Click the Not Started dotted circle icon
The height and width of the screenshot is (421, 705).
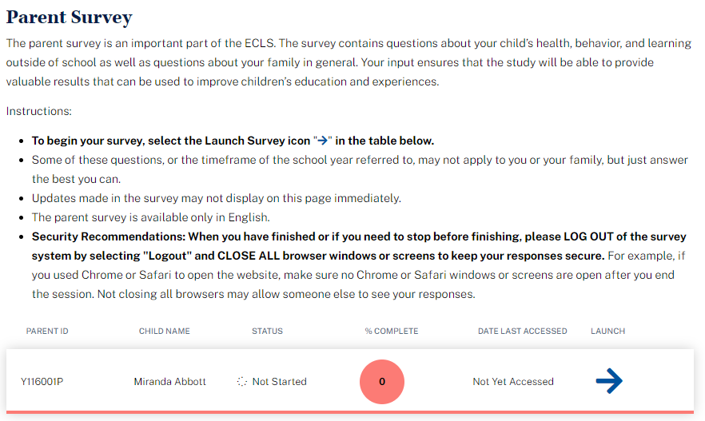(x=242, y=382)
